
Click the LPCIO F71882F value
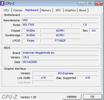[60, 41]
